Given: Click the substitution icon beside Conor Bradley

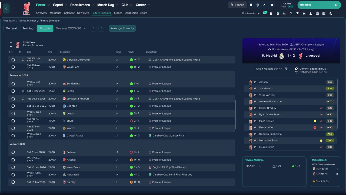Looking at the screenshot, I should tap(321, 108).
